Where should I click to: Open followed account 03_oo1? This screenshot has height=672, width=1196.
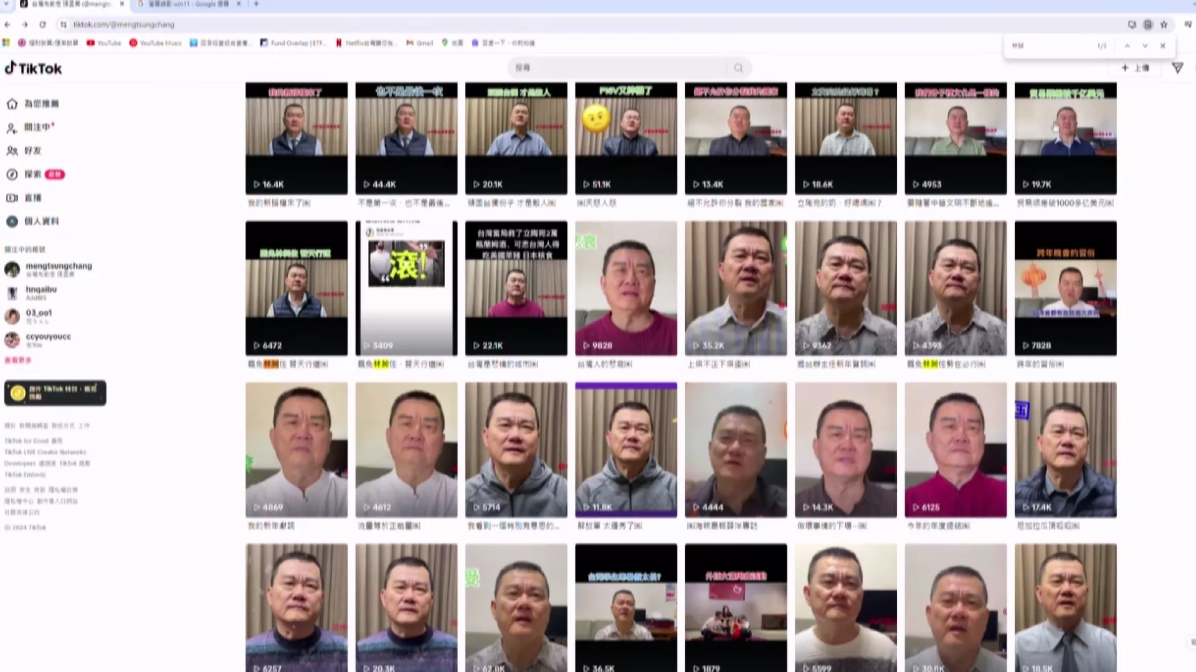[x=29, y=316]
